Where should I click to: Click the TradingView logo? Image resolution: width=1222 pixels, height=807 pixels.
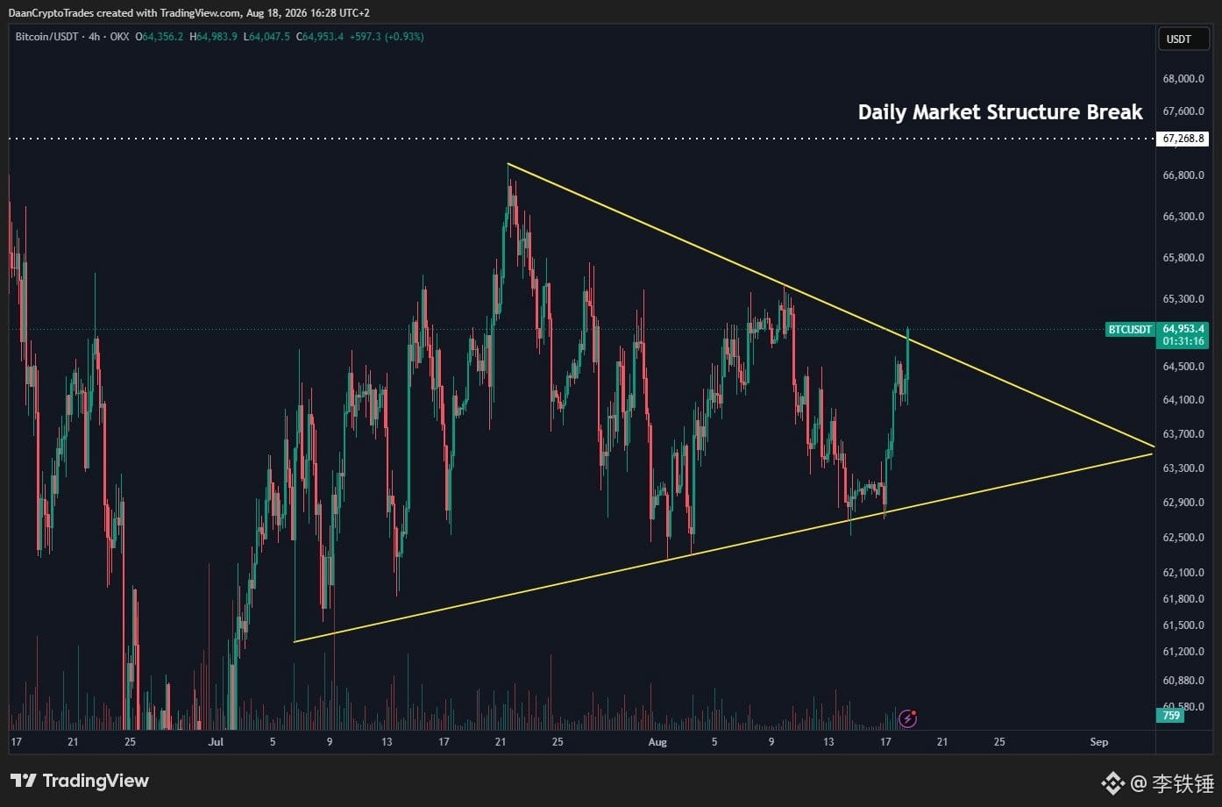[x=80, y=781]
